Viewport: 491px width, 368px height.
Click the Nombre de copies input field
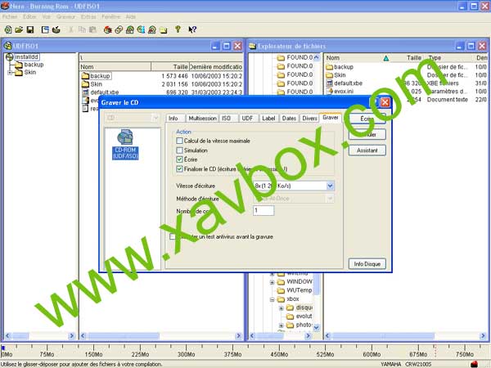(264, 210)
